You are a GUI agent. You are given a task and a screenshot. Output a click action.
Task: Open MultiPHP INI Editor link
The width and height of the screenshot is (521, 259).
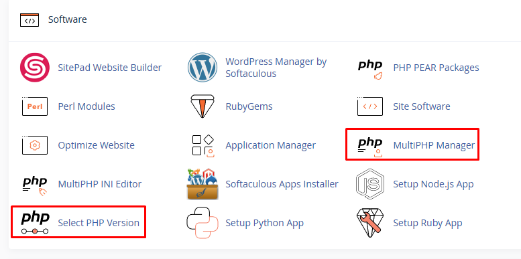(100, 184)
